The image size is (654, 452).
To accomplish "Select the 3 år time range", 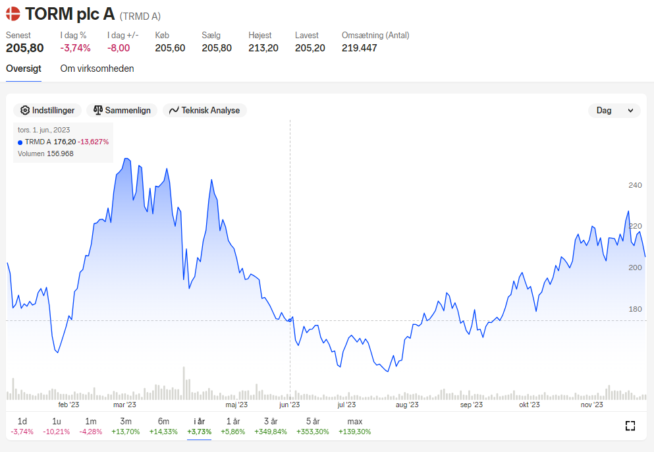I will [271, 426].
